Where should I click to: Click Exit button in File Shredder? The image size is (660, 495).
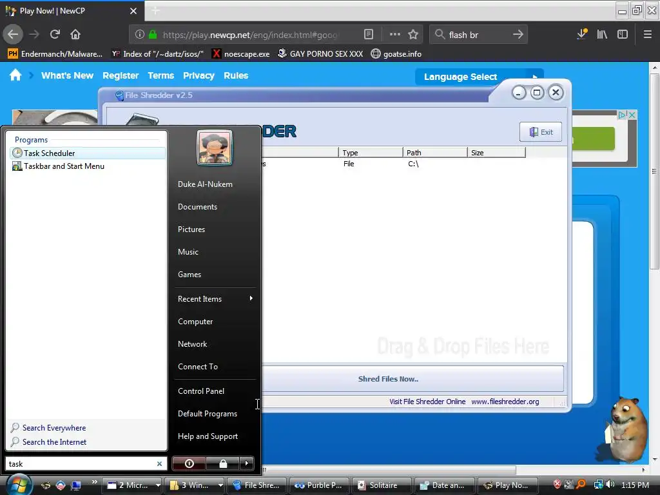[x=541, y=132]
